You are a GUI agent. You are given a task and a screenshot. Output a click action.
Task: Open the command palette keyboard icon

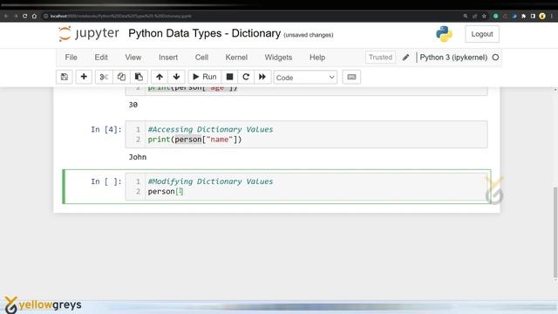pyautogui.click(x=351, y=77)
